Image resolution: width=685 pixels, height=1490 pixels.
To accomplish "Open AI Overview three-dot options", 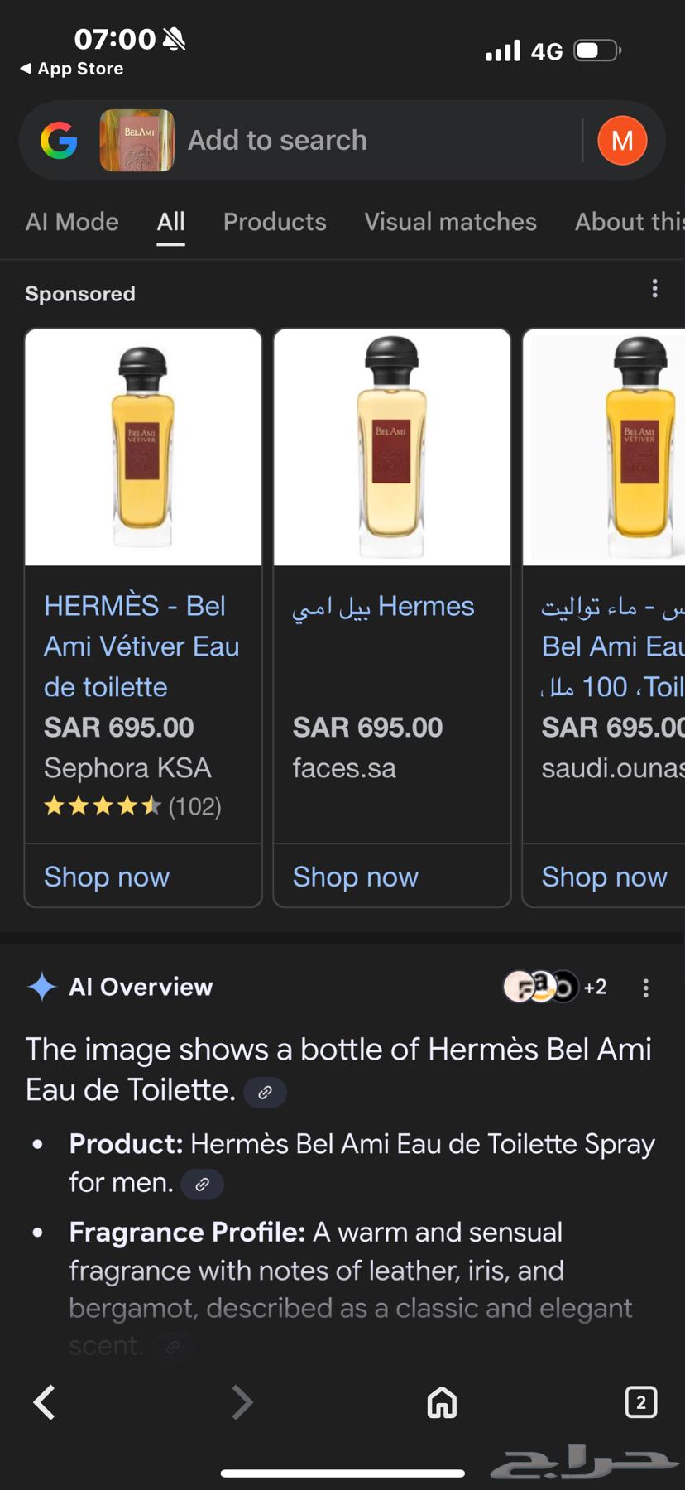I will [645, 988].
